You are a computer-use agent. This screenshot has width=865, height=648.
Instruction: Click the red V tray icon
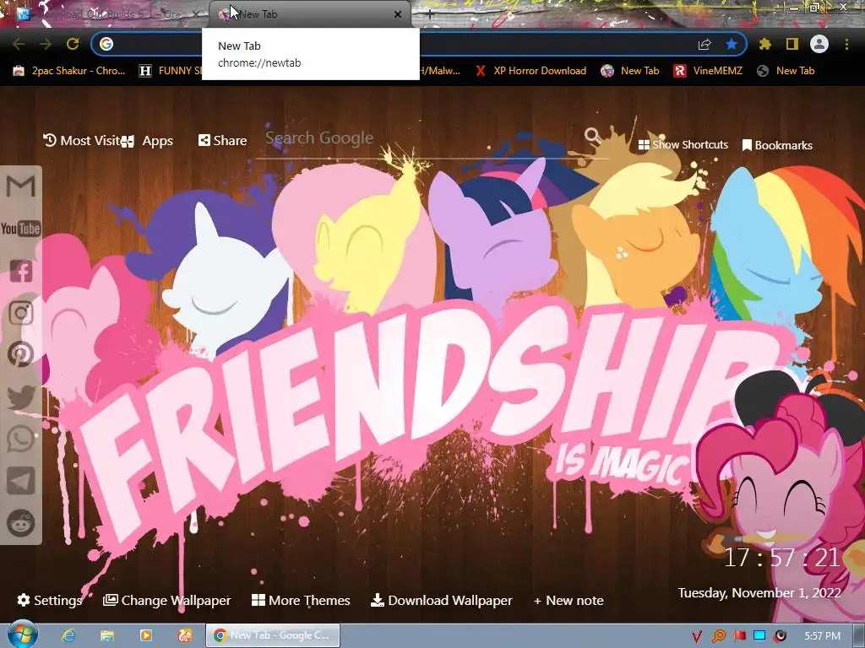[x=697, y=636]
